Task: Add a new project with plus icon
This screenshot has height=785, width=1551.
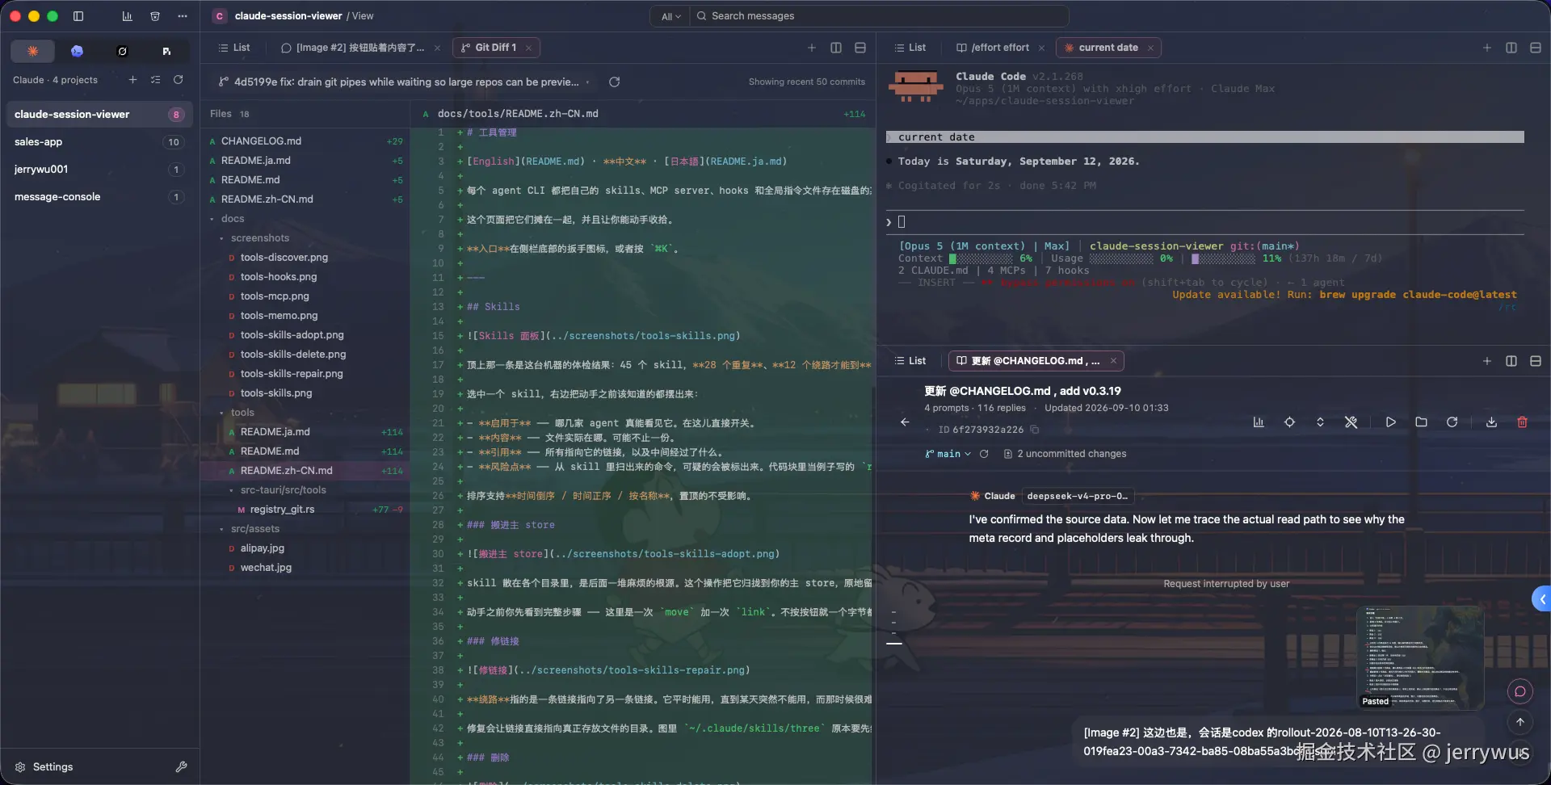Action: [133, 80]
